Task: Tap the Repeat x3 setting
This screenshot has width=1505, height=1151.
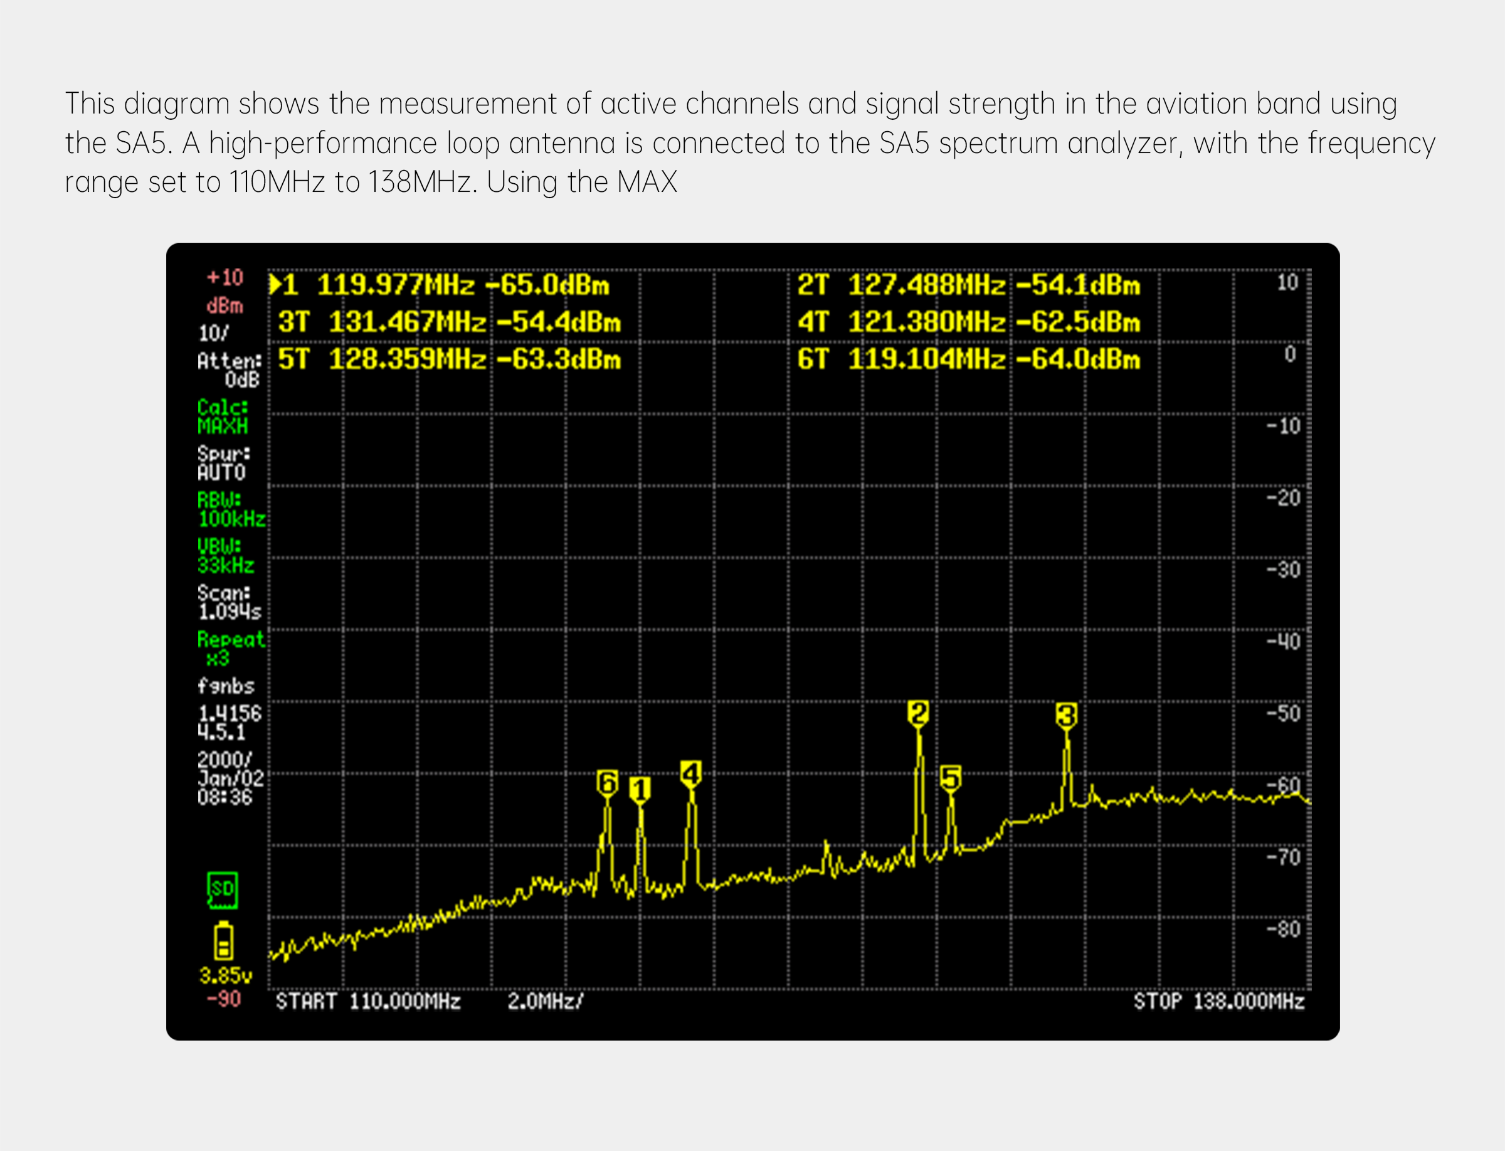Action: 230,648
